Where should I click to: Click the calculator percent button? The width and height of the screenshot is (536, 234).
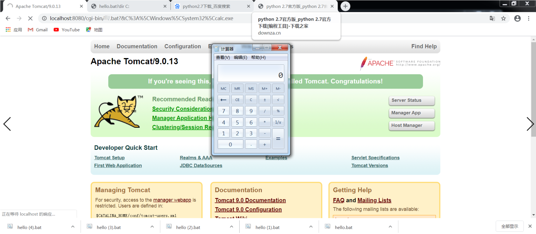click(x=278, y=111)
